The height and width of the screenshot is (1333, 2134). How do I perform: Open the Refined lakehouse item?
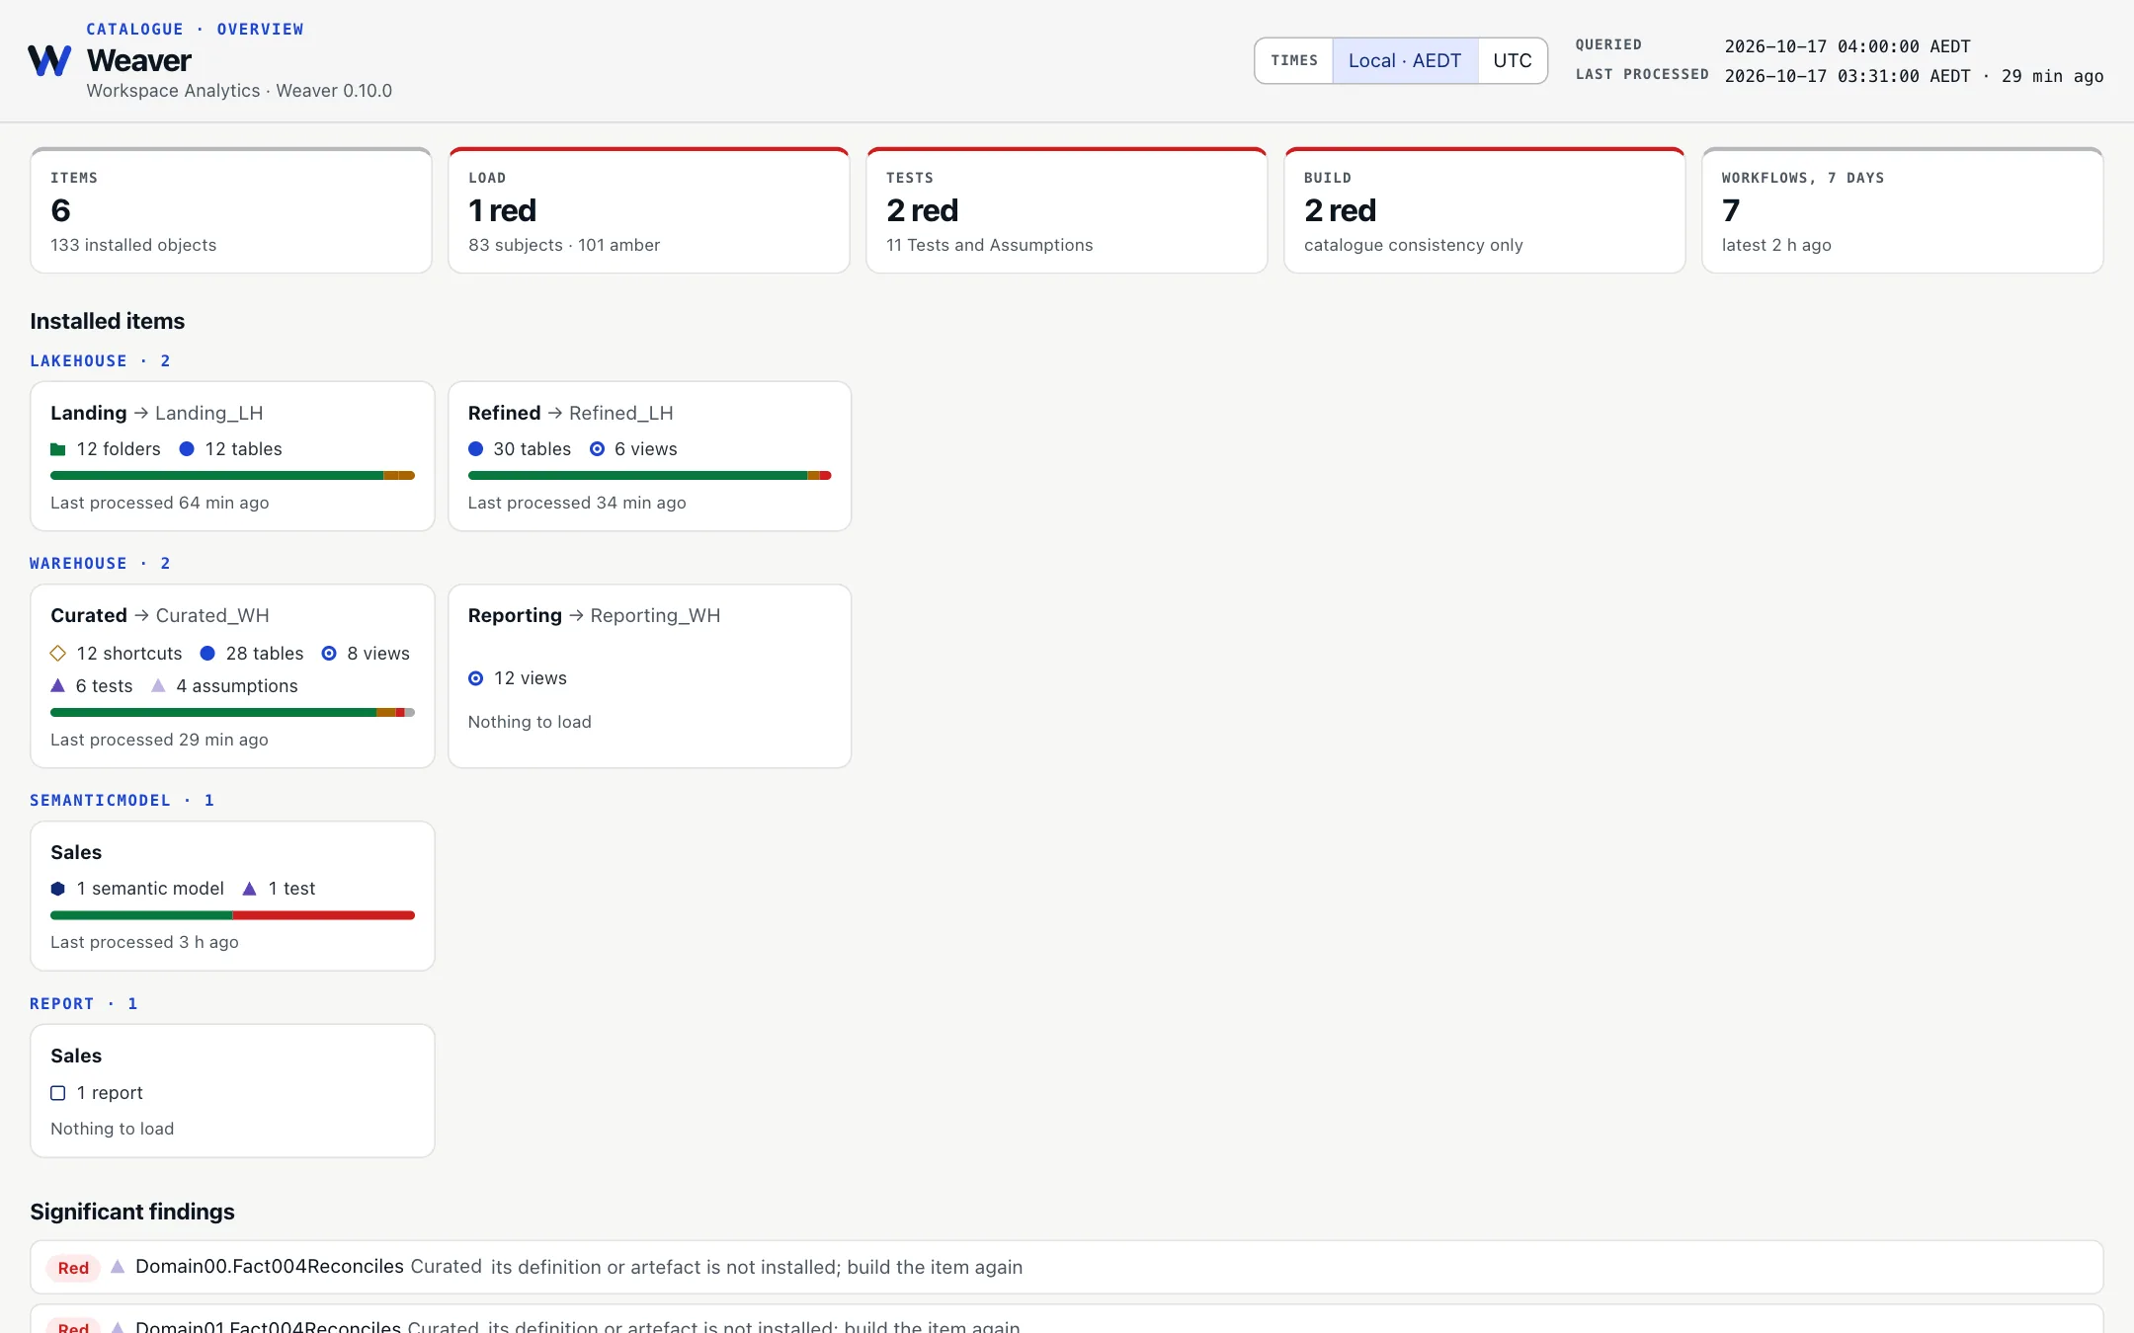click(x=650, y=456)
